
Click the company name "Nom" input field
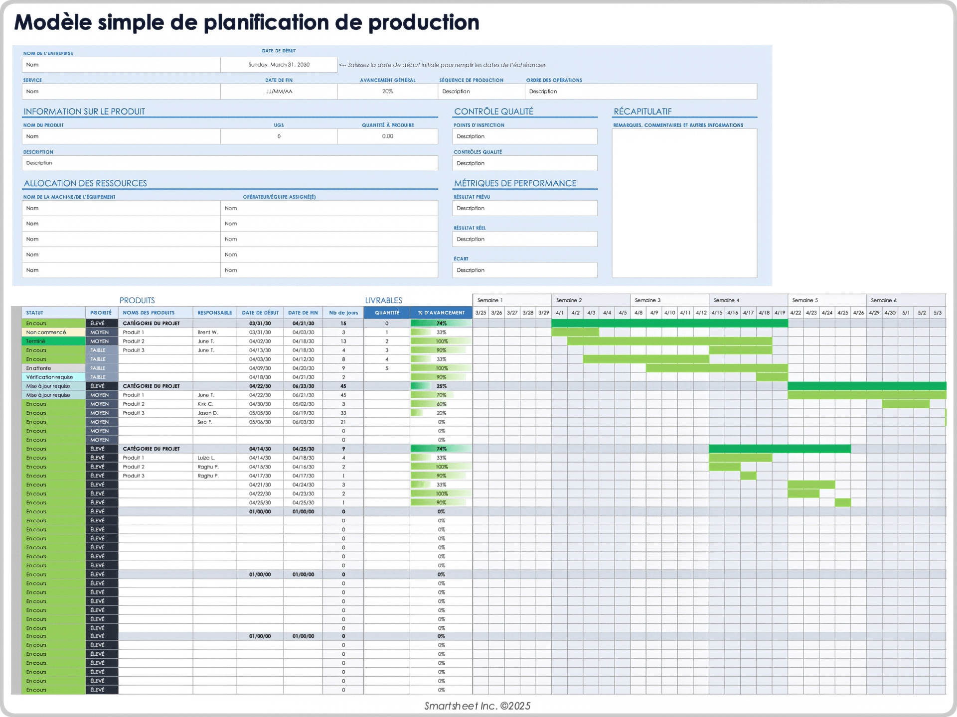click(x=121, y=64)
